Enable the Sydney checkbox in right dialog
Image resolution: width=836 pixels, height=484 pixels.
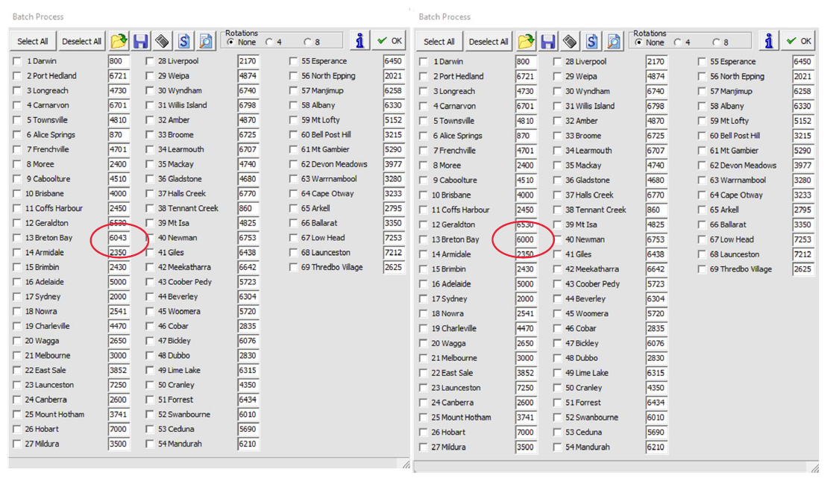(424, 299)
